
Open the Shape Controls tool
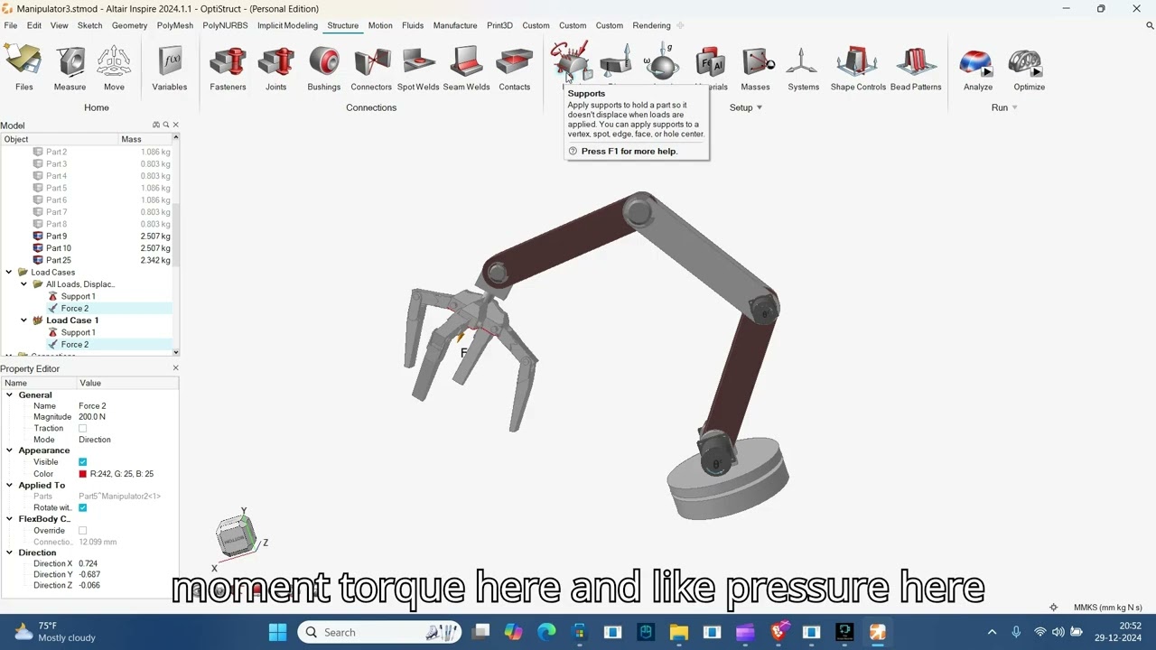[x=858, y=68]
